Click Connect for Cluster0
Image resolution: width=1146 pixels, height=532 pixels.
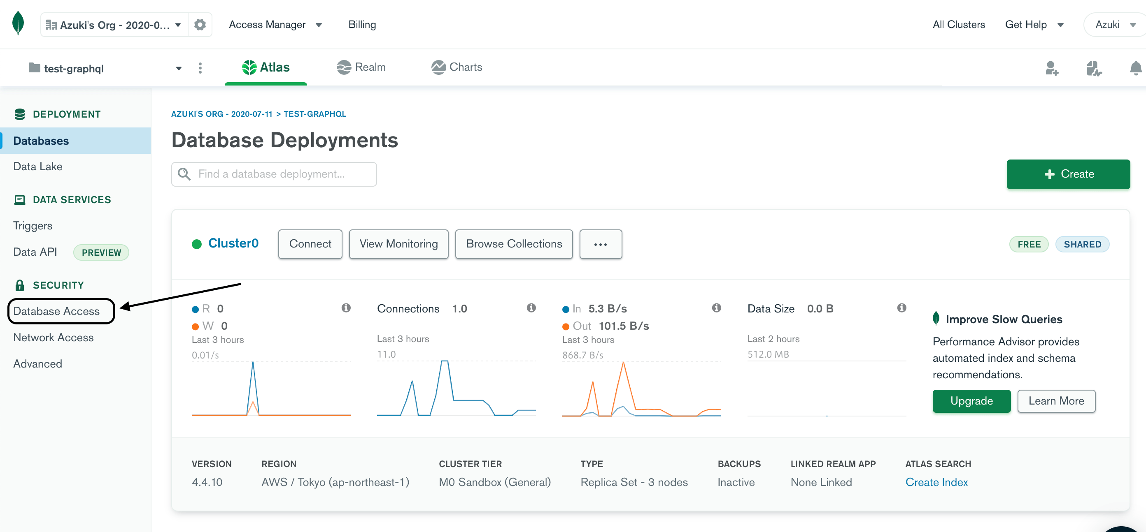[310, 244]
